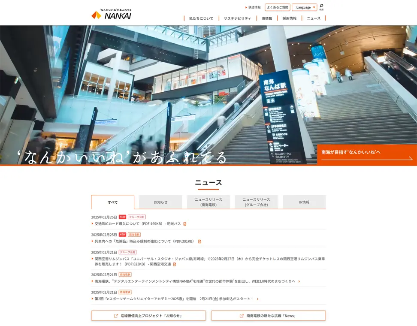This screenshot has width=417, height=326.
Task: Click date text of the 明光バス article
Action: (104, 217)
